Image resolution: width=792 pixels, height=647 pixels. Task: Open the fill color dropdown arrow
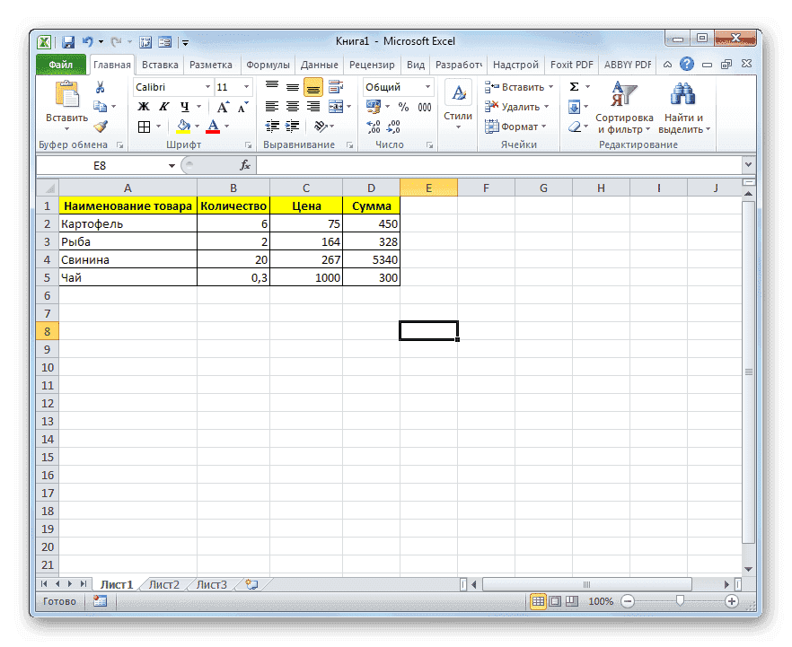(197, 127)
